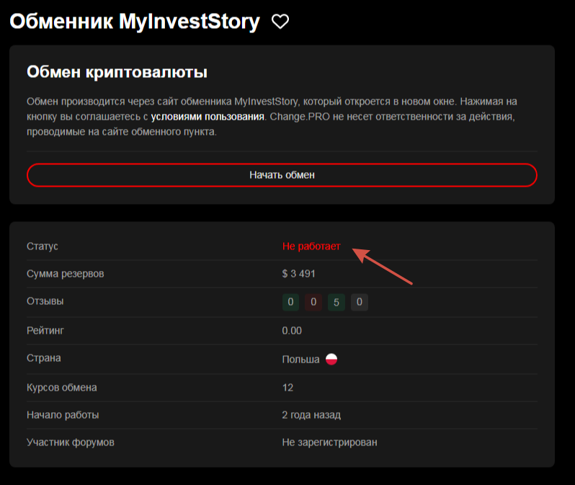
Task: Click the $ 3 491 reserves amount
Action: (298, 274)
